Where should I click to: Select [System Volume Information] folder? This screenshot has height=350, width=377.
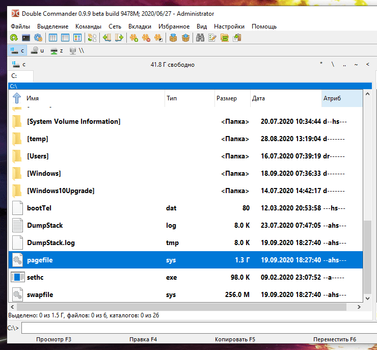(185, 121)
